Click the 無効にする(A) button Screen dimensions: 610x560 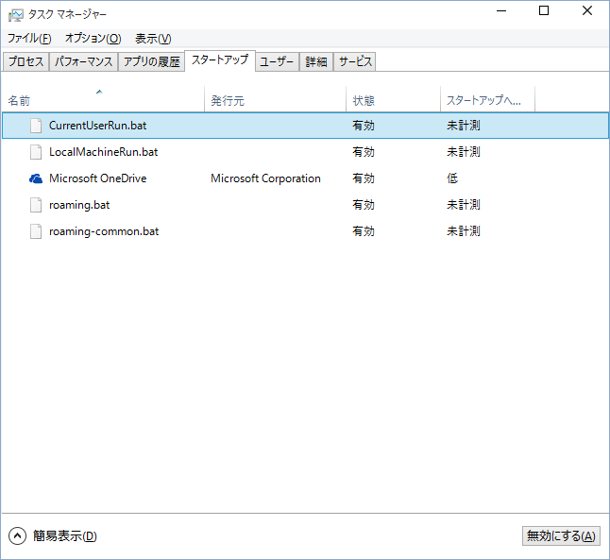pos(561,535)
